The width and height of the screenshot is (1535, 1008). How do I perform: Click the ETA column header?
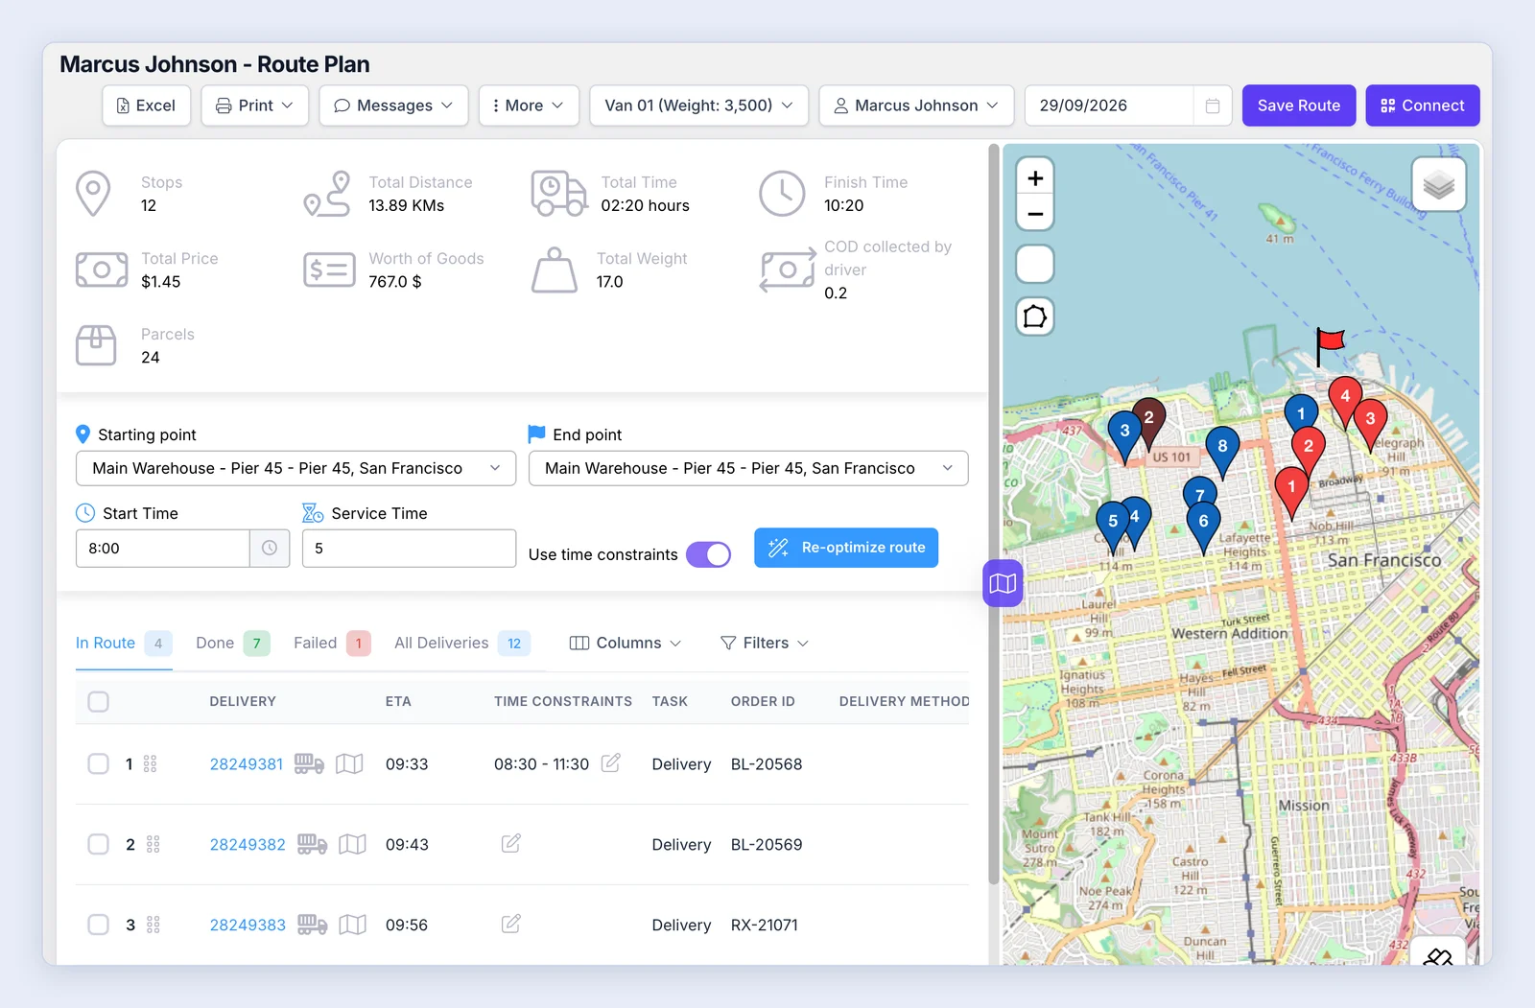(398, 701)
